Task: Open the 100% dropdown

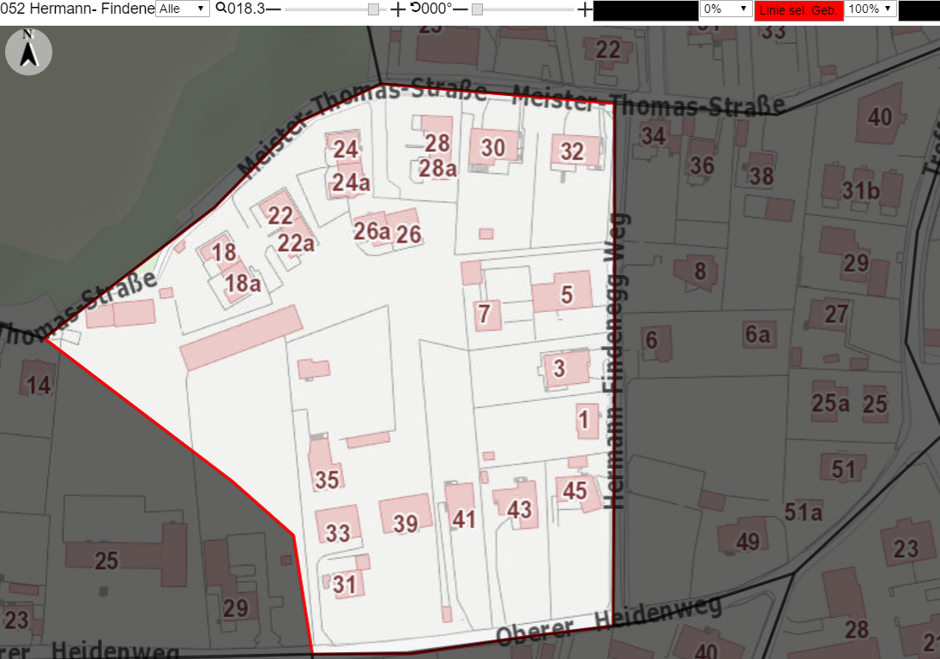Action: click(x=871, y=9)
